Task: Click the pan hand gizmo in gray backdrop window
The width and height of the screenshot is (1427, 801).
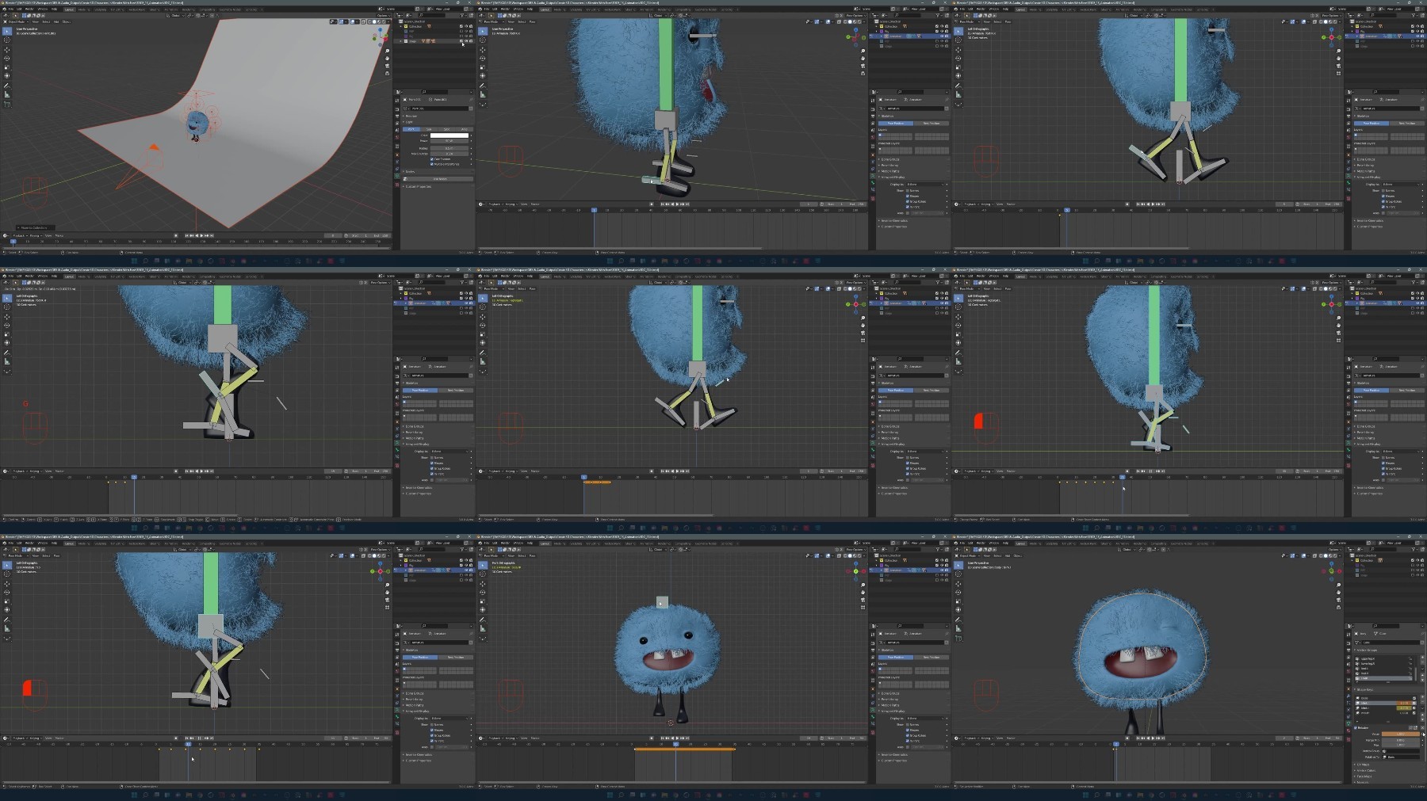Action: coord(387,59)
